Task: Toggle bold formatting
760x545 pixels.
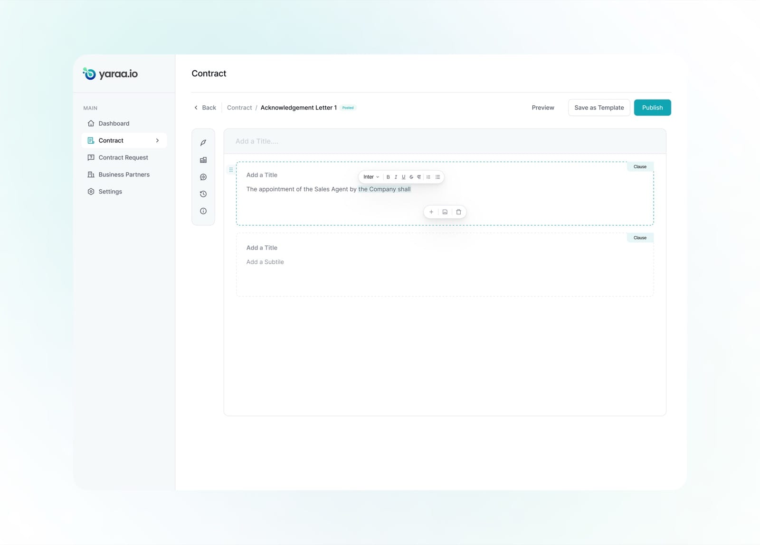Action: (388, 177)
